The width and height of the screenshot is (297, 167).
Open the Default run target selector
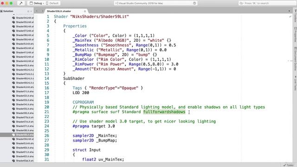coord(52,3)
